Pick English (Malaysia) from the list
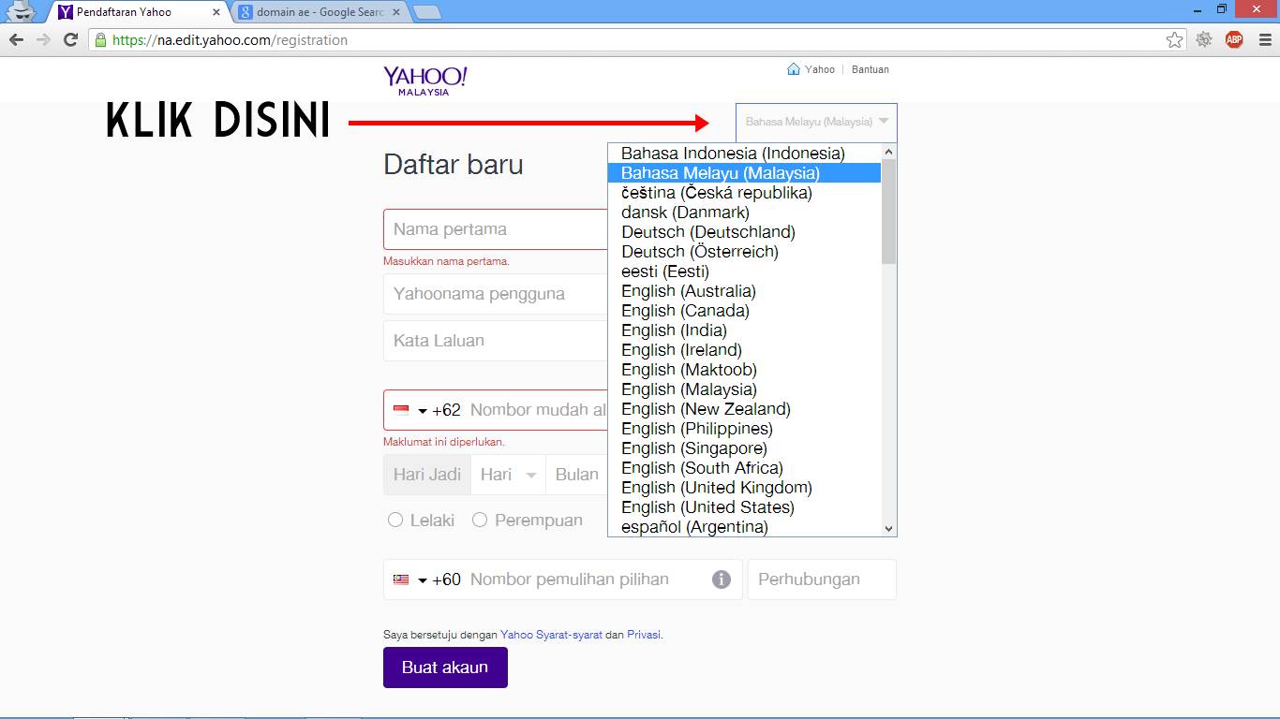The height and width of the screenshot is (719, 1280). coord(745,389)
